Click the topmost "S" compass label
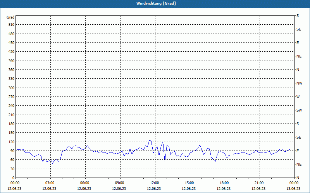The height and width of the screenshot is (193, 310). (x=298, y=16)
